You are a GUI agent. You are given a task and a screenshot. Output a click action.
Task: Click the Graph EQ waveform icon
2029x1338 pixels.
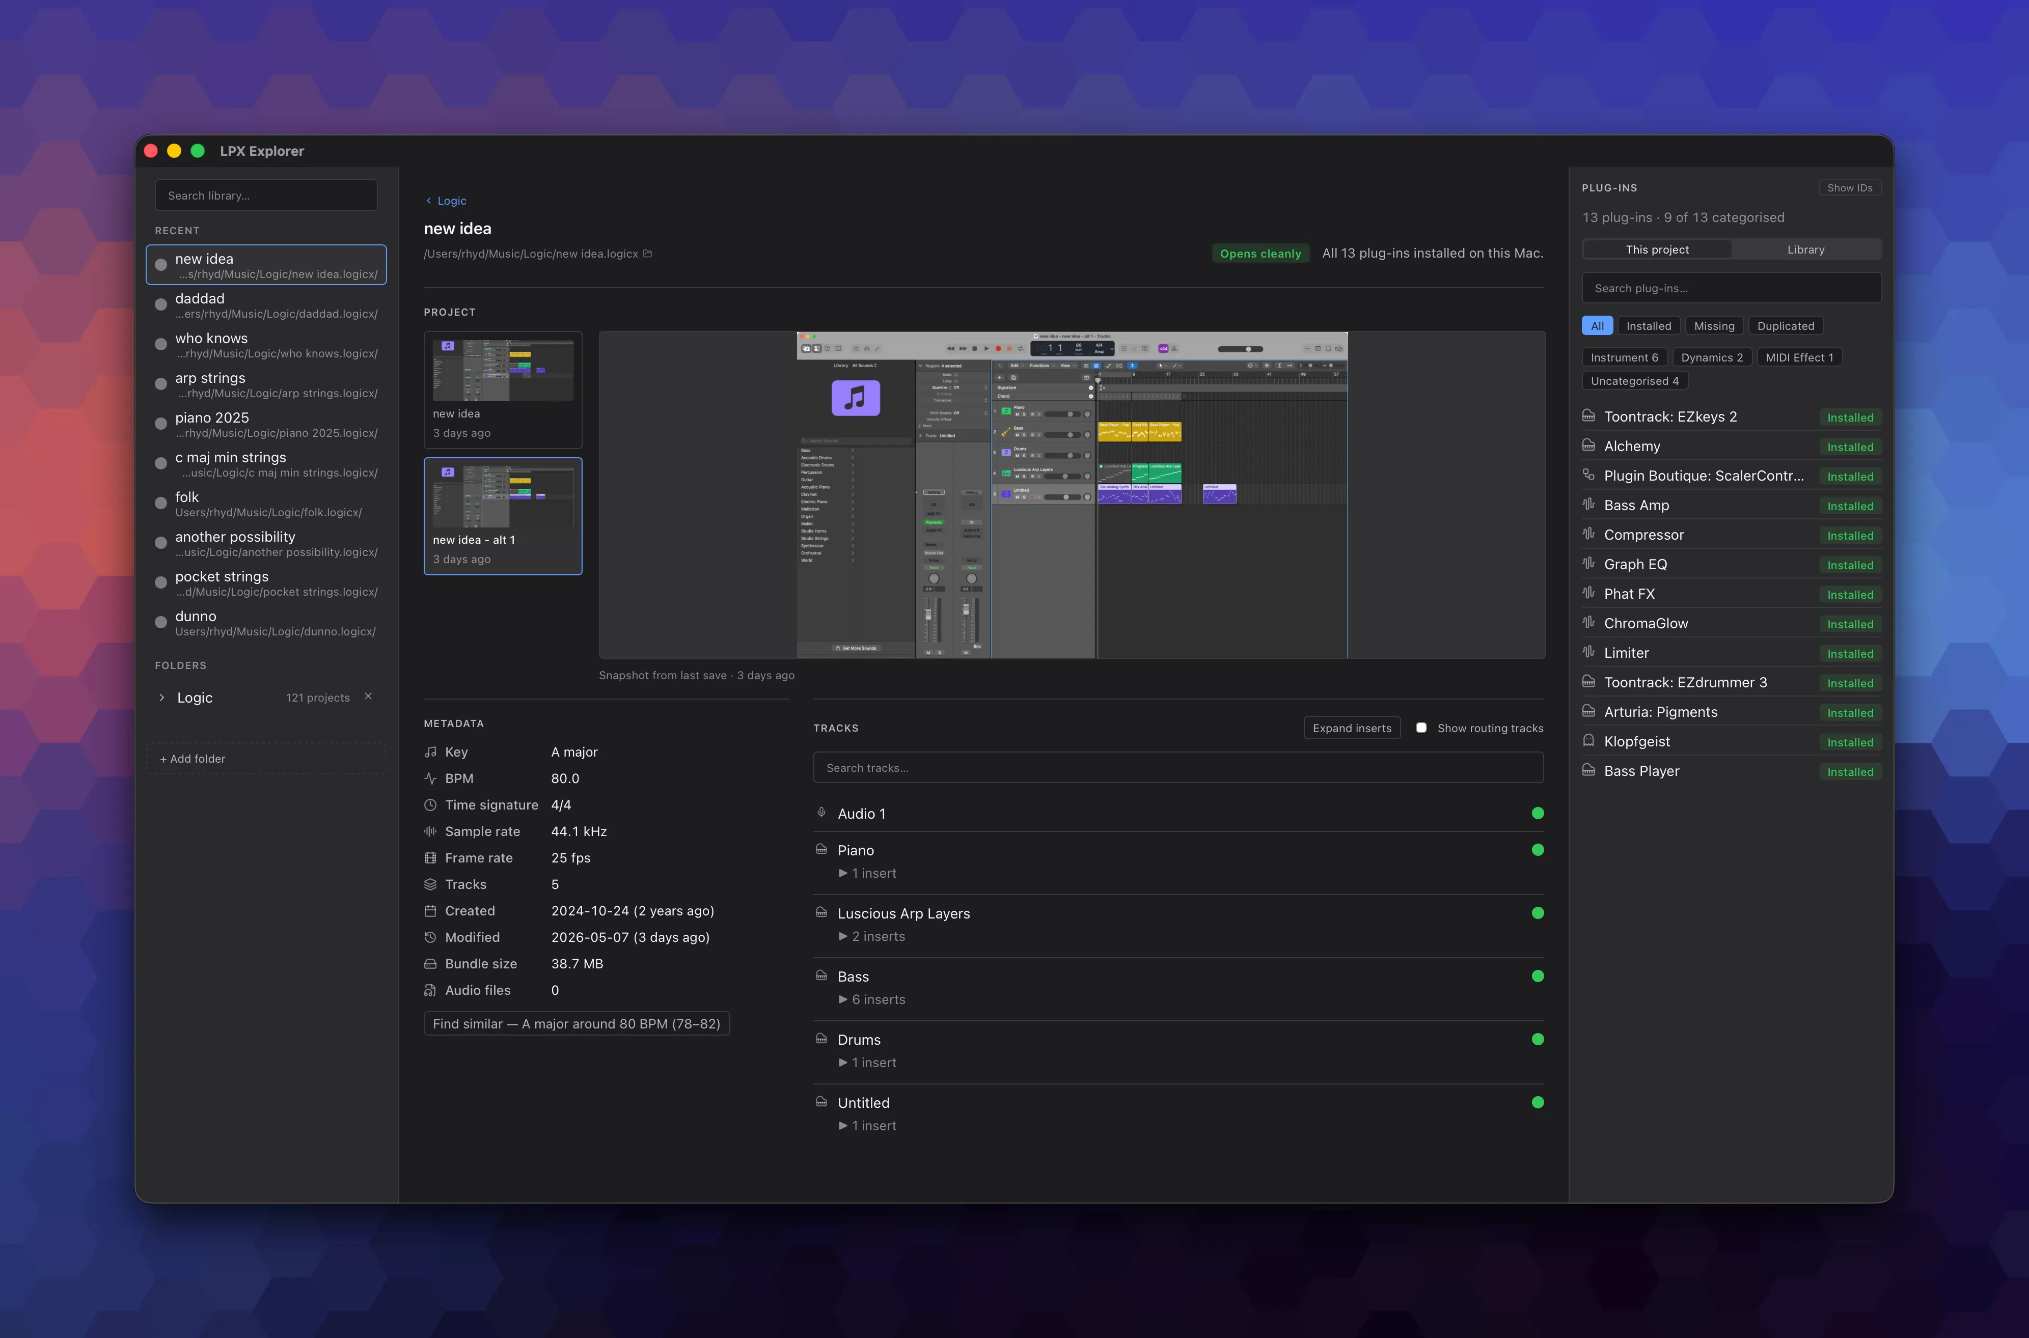[x=1588, y=563]
